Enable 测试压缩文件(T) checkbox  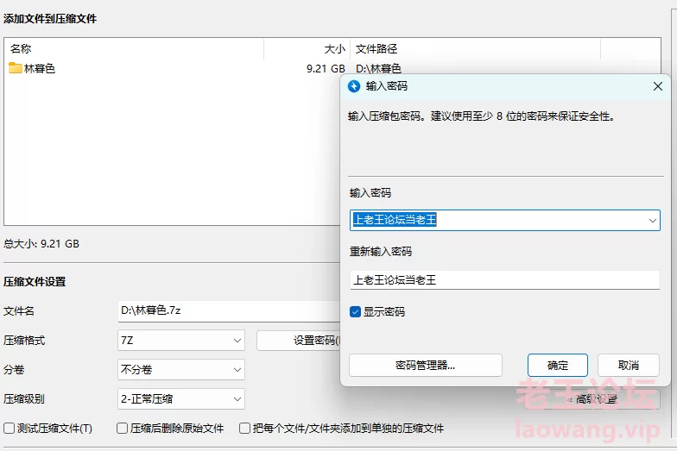coord(9,429)
